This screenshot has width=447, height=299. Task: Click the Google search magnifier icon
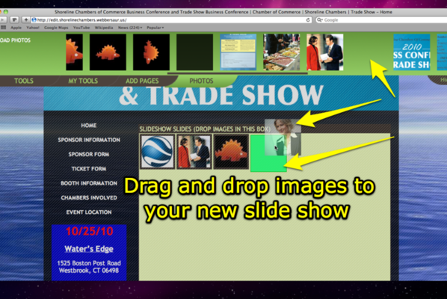pyautogui.click(x=320, y=20)
